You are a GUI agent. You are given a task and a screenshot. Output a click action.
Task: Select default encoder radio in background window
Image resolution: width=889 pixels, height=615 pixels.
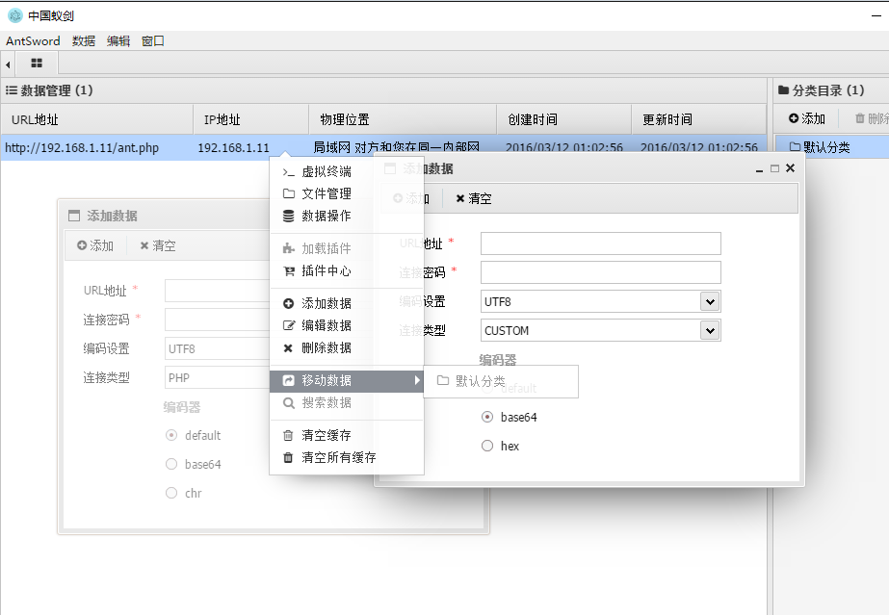[x=171, y=435]
